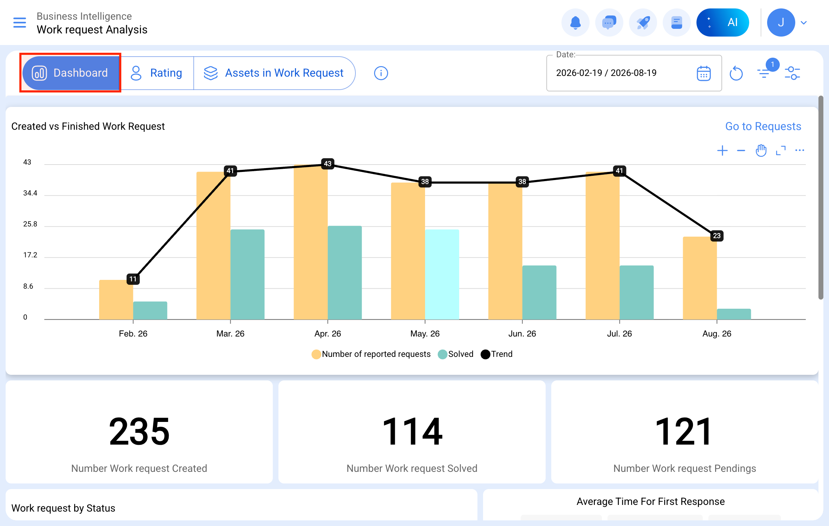Follow the Go to Requests link
The image size is (829, 526).
point(763,126)
